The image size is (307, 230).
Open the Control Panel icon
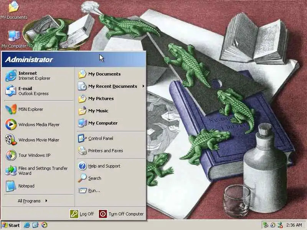click(x=82, y=138)
